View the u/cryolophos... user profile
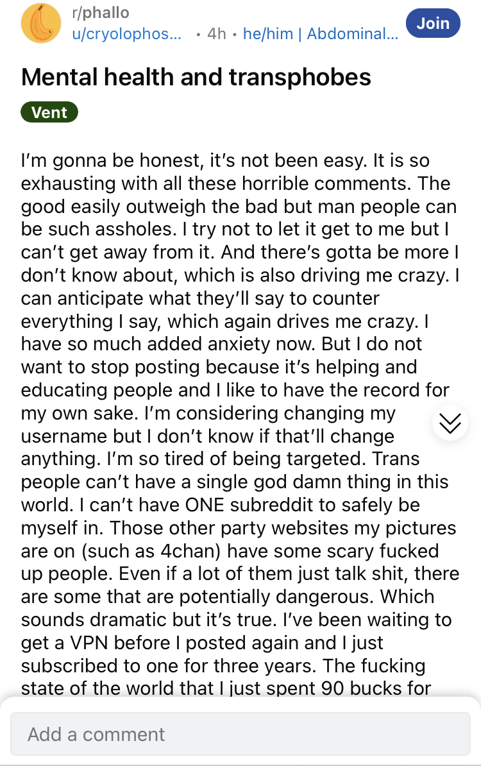The height and width of the screenshot is (766, 481). 126,33
